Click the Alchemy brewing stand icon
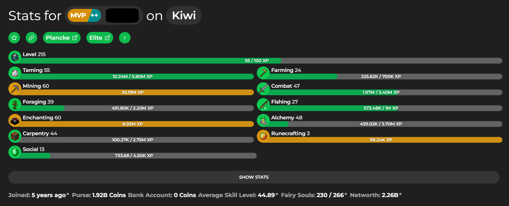509x206 pixels. click(263, 121)
